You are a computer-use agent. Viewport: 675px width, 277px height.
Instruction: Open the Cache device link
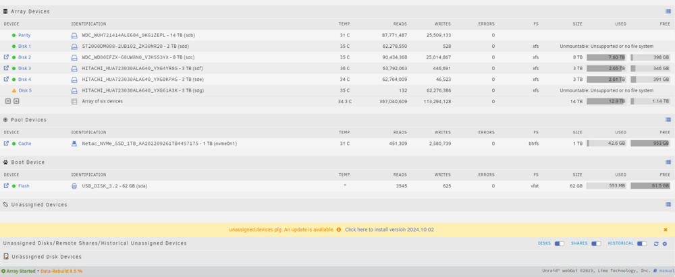(x=24, y=144)
